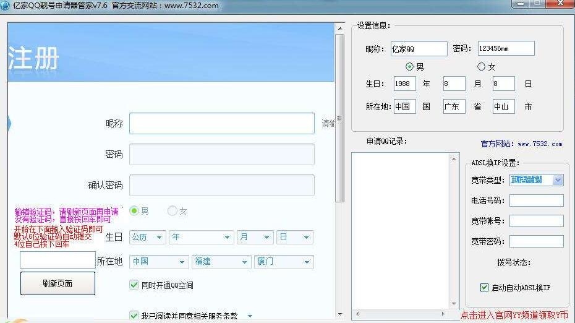This screenshot has width=575, height=323.
Task: Click the birthday month field before 月
Action: click(x=454, y=84)
